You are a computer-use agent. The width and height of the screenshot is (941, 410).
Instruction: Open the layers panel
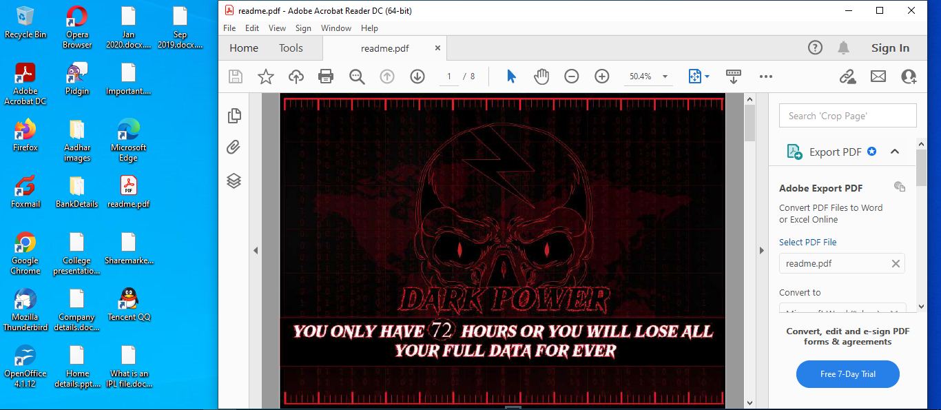click(234, 181)
